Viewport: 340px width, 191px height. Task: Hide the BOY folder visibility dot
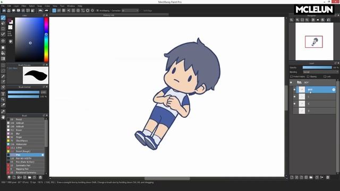pyautogui.click(x=291, y=83)
